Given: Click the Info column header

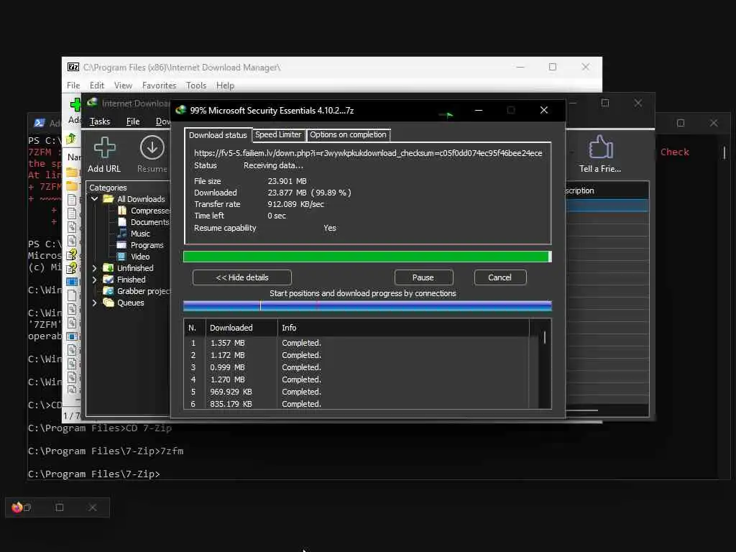Looking at the screenshot, I should [404, 328].
